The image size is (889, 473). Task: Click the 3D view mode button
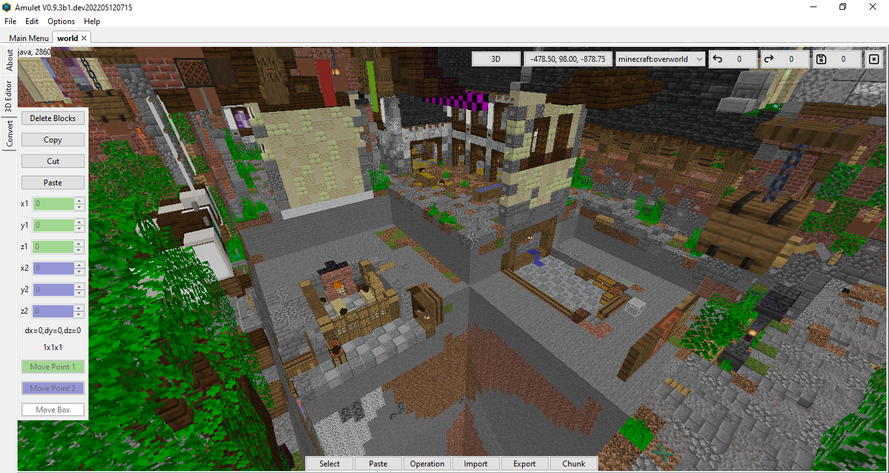pyautogui.click(x=495, y=59)
